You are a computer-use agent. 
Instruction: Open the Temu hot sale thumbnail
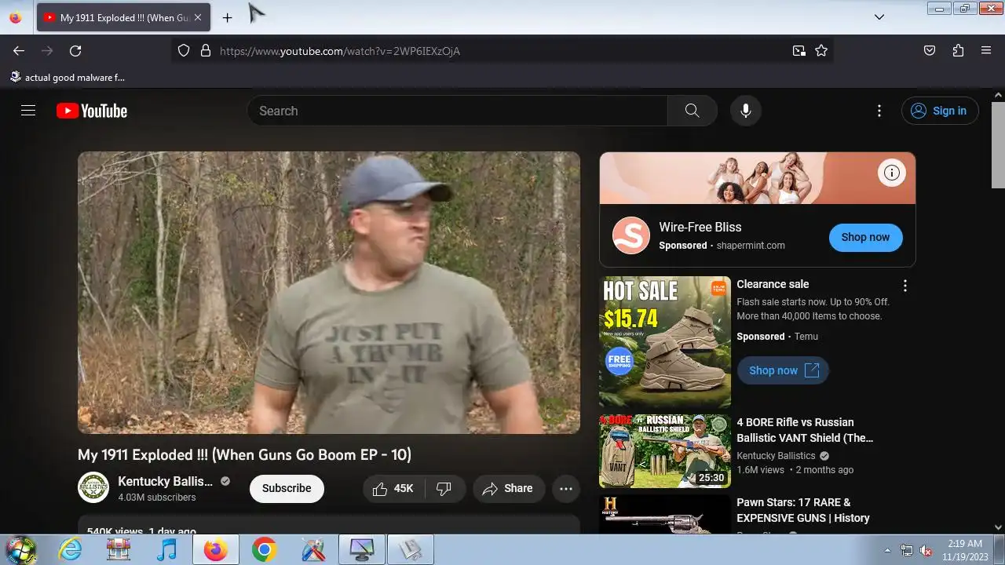click(665, 341)
